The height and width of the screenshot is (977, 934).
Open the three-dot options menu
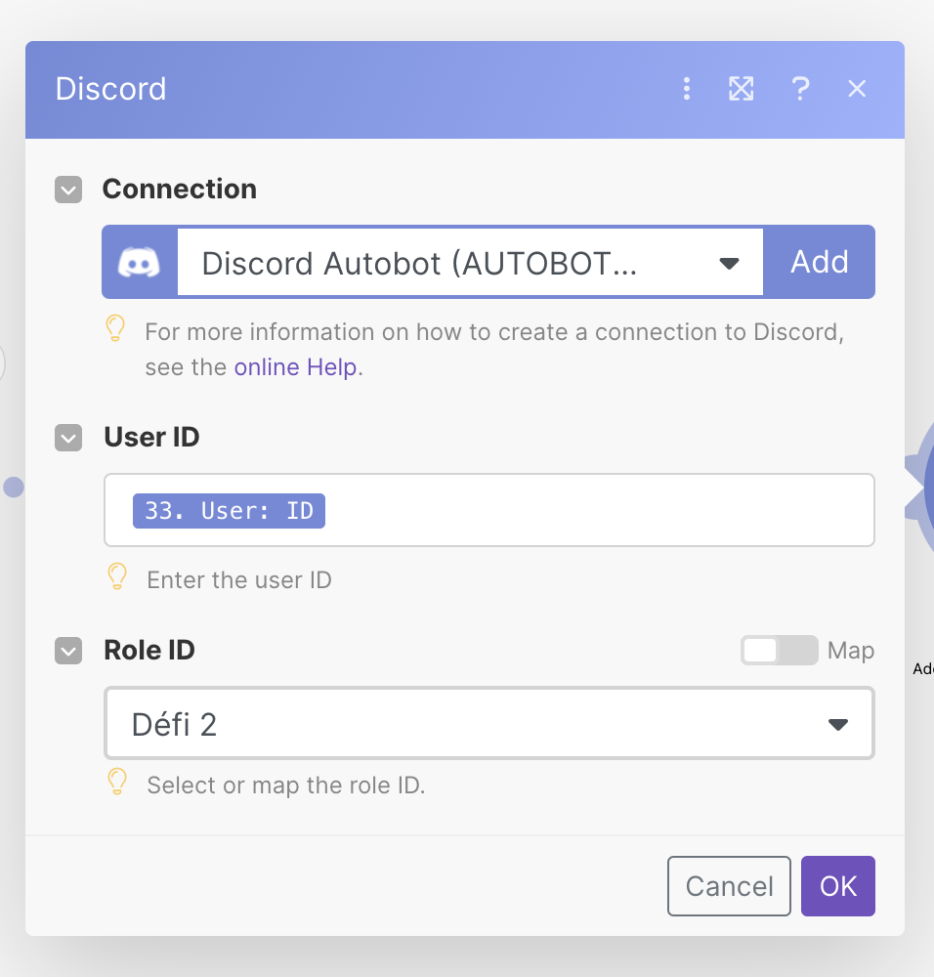(687, 89)
